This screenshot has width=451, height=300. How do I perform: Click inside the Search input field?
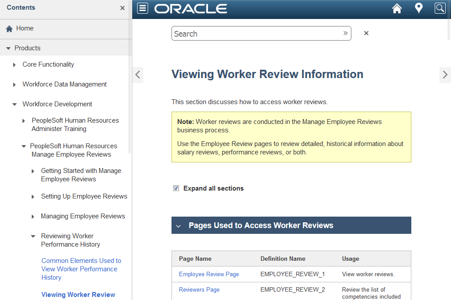coord(247,33)
